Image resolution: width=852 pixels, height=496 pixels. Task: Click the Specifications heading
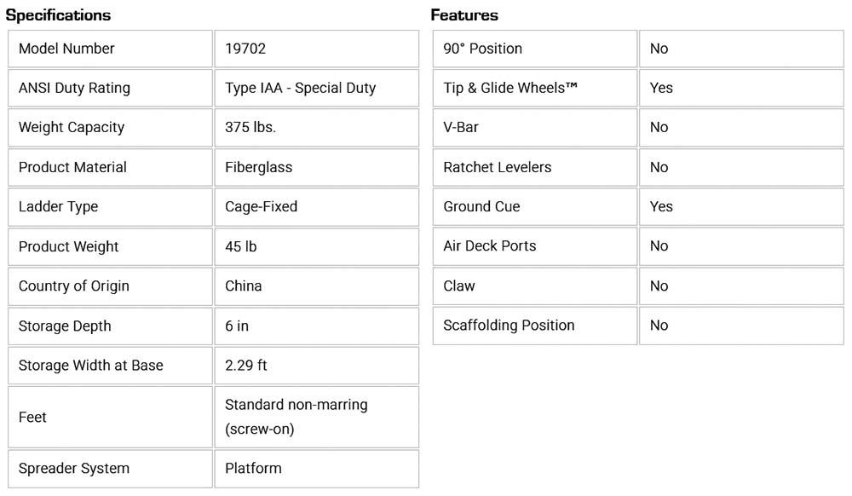pyautogui.click(x=59, y=15)
